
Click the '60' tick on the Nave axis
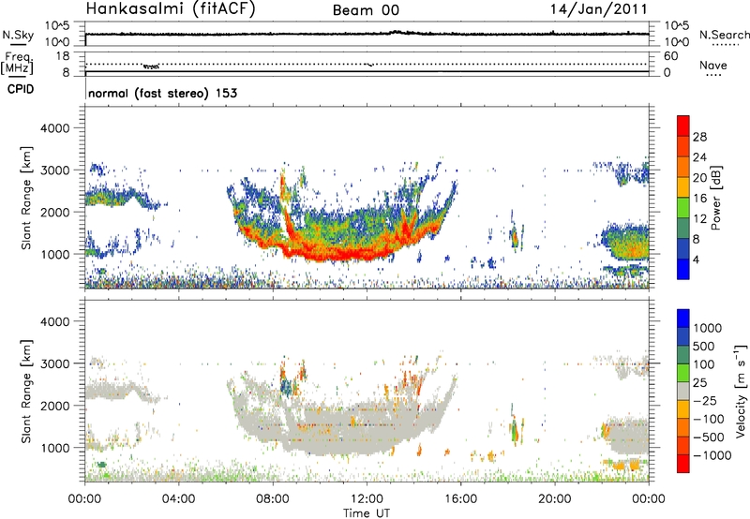[670, 56]
